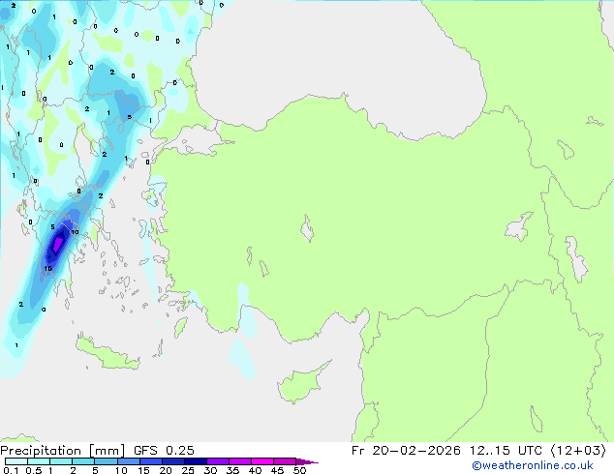Click the '(12+03)' forecast offset text
Viewport: 614px width, 474px height.
pyautogui.click(x=579, y=451)
